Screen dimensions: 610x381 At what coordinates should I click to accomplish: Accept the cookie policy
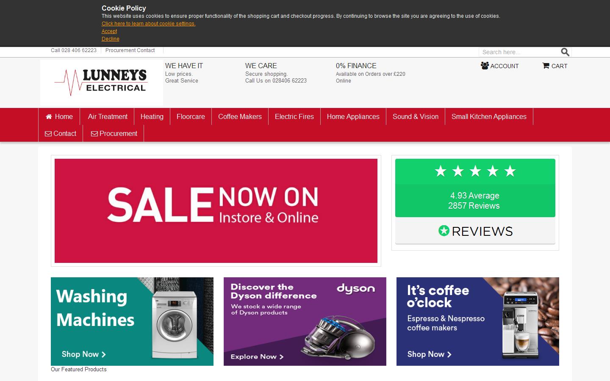[109, 31]
